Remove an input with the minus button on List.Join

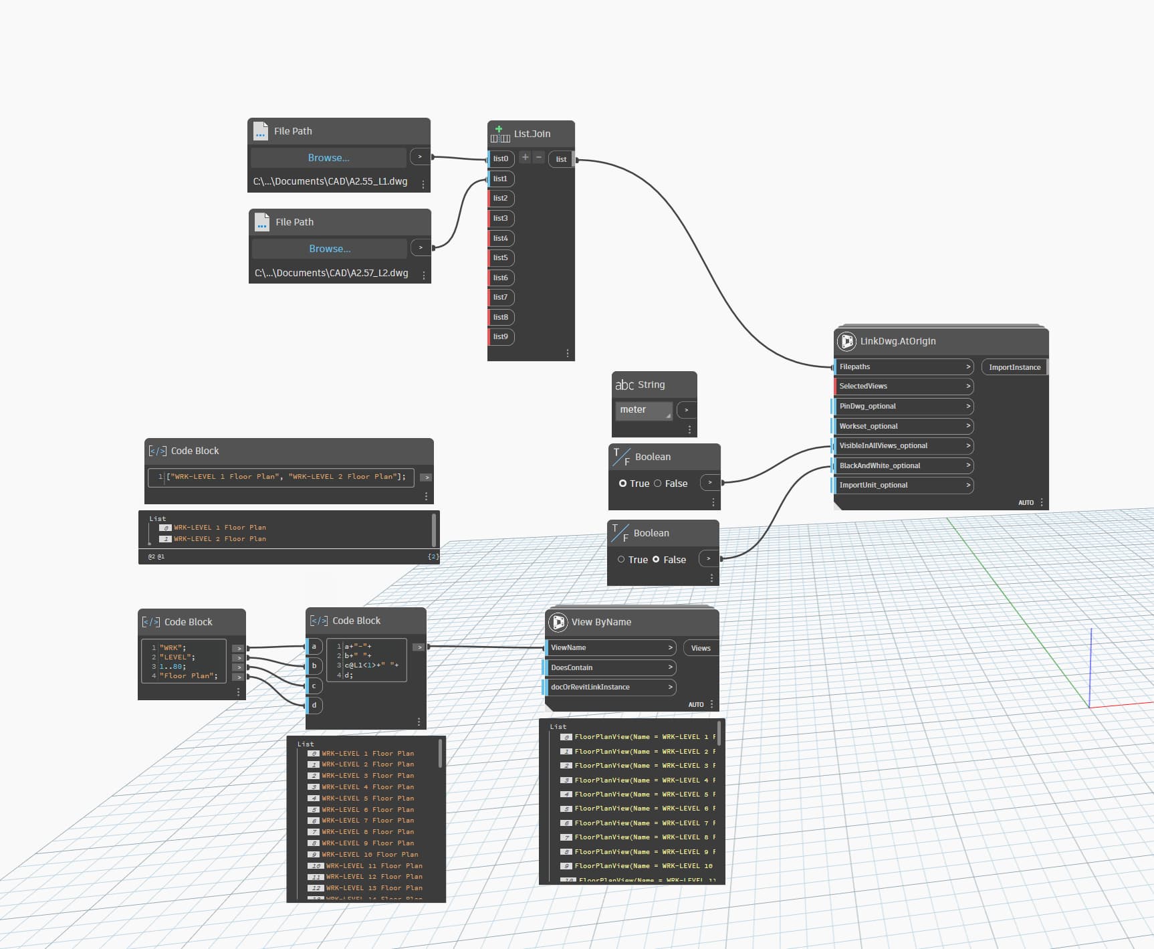click(x=539, y=157)
